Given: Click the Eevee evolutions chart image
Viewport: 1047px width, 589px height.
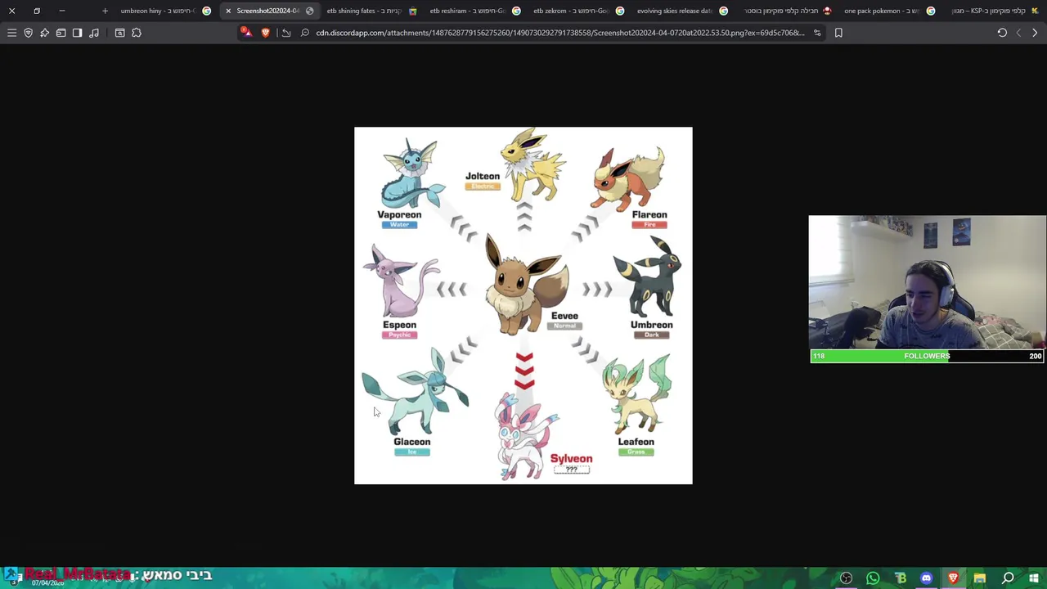Looking at the screenshot, I should point(523,305).
